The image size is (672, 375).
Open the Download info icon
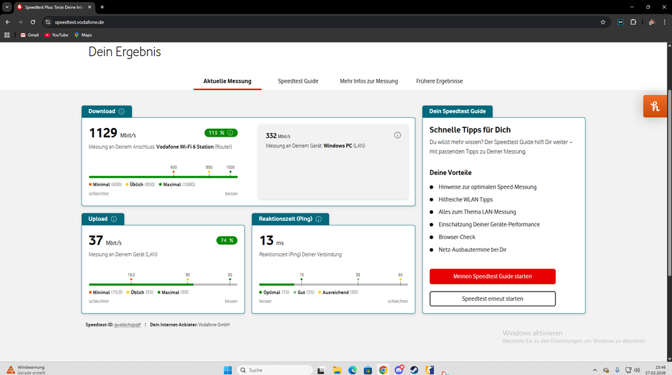tap(122, 112)
